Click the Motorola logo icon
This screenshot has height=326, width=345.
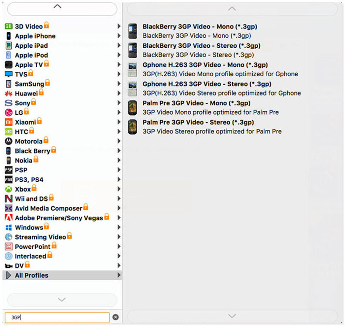[x=8, y=141]
